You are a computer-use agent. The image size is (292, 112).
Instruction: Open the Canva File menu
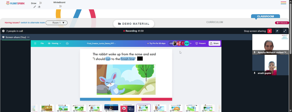click(x=42, y=43)
